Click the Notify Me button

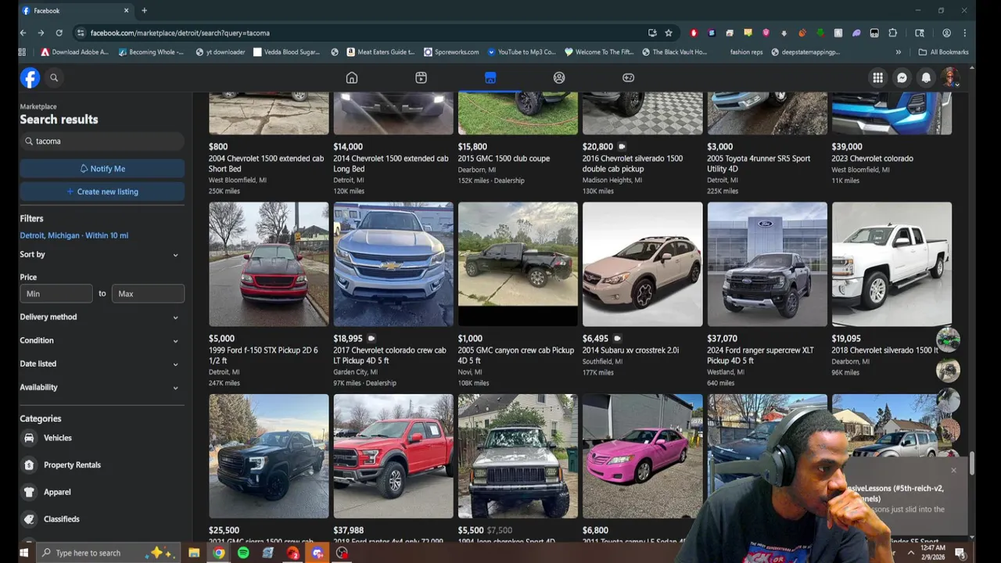click(102, 168)
